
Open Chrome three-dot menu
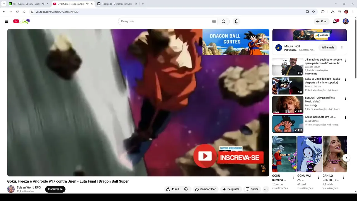pos(353,12)
